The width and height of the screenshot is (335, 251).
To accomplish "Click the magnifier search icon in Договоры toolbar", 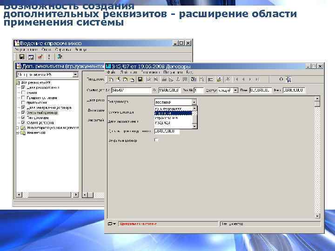I will tap(288, 79).
